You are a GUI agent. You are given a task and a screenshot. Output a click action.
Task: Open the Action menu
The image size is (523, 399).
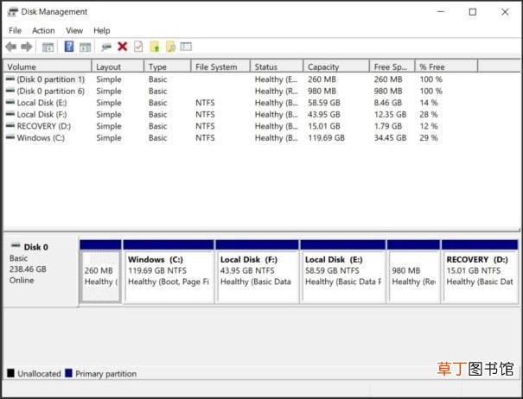[43, 31]
